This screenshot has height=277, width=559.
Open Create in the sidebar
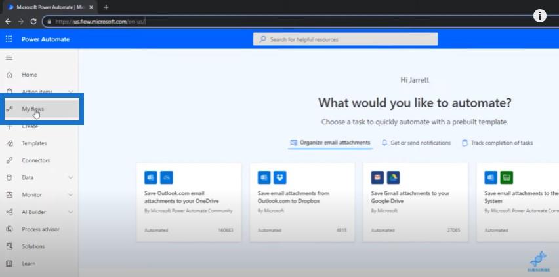39,126
